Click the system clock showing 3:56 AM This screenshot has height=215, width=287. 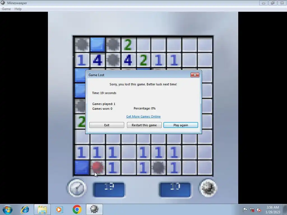273,210
